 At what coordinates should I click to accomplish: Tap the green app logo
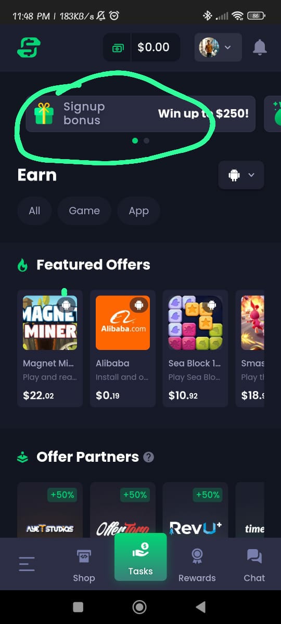click(x=29, y=47)
